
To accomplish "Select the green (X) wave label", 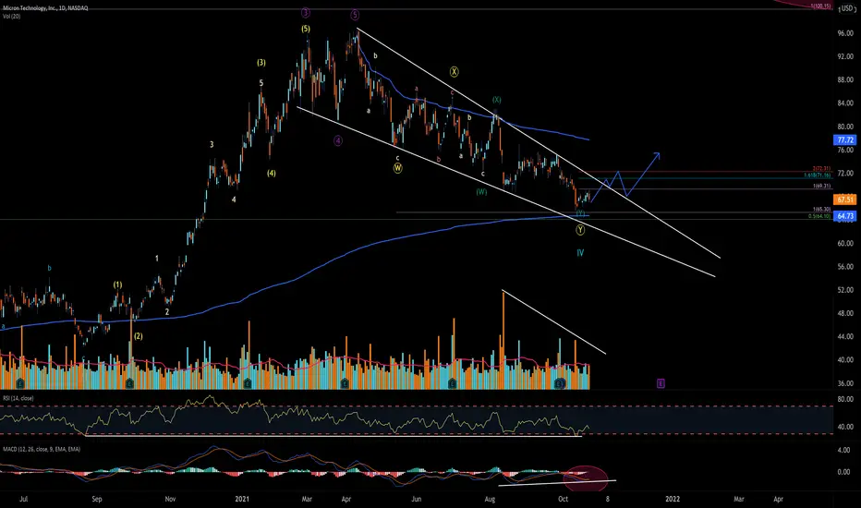I will click(496, 100).
